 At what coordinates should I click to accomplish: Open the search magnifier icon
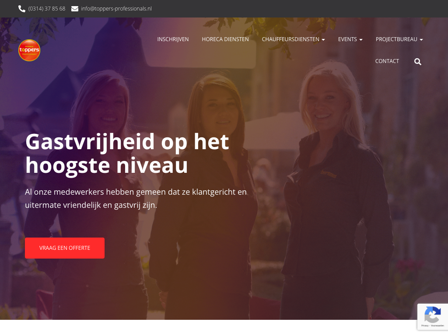click(418, 61)
